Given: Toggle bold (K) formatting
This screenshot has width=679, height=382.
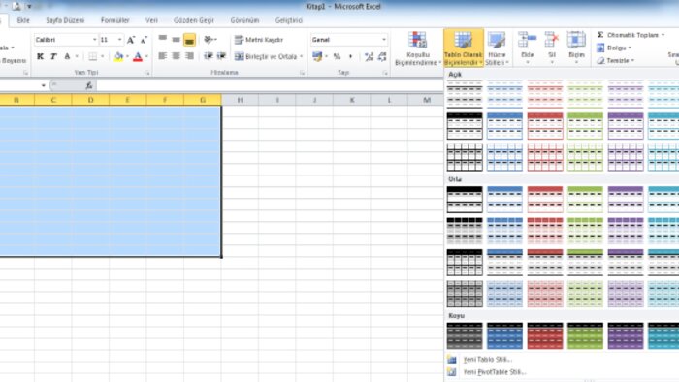Looking at the screenshot, I should pos(41,56).
